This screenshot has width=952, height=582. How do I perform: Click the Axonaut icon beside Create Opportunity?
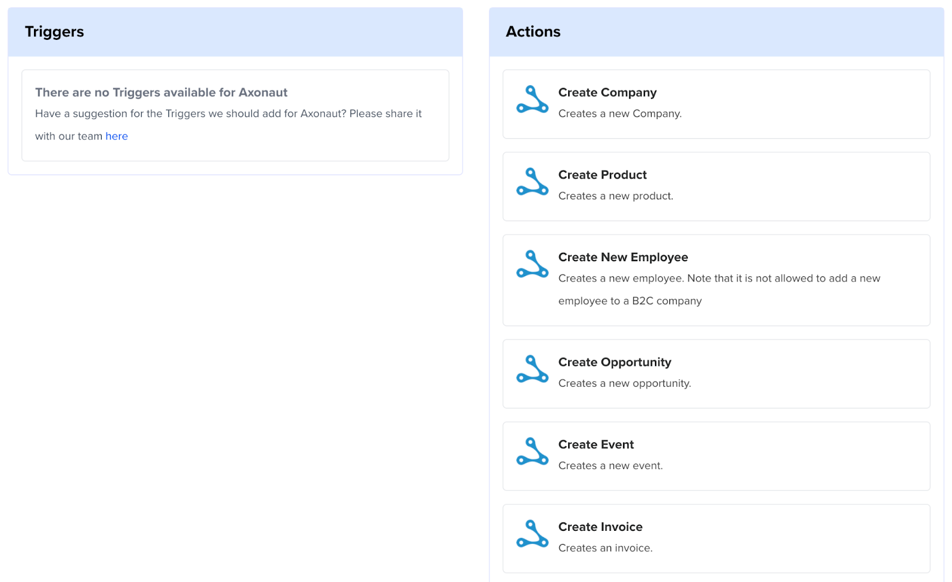(x=533, y=369)
